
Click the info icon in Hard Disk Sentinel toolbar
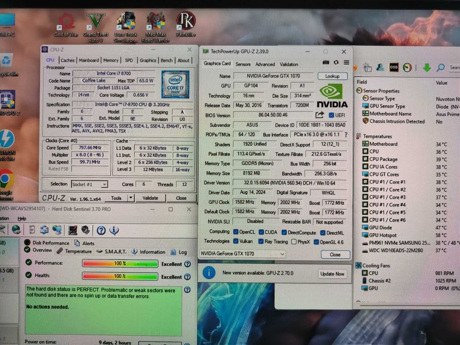click(x=114, y=230)
